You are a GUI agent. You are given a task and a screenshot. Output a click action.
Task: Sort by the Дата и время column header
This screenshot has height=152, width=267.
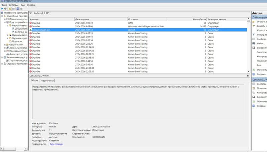coord(101,19)
